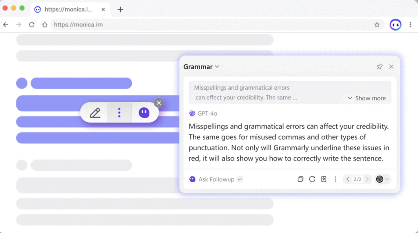The width and height of the screenshot is (418, 233).
Task: Go to the next response version
Action: click(x=367, y=179)
